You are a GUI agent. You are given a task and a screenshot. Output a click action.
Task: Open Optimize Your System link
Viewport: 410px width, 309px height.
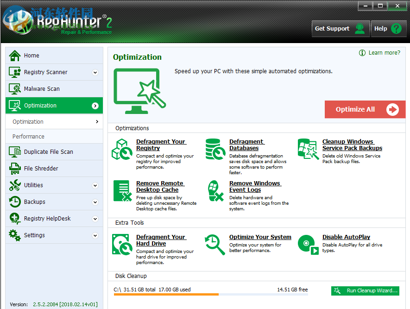pyautogui.click(x=260, y=237)
